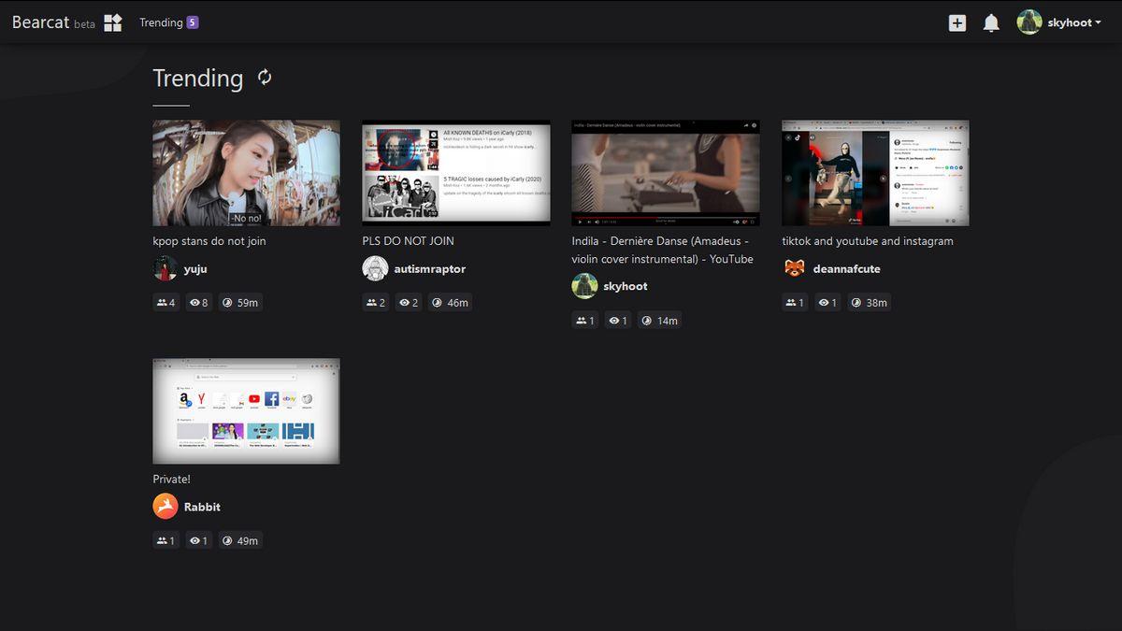Image resolution: width=1122 pixels, height=631 pixels.
Task: Open the yuju username link
Action: tap(195, 269)
